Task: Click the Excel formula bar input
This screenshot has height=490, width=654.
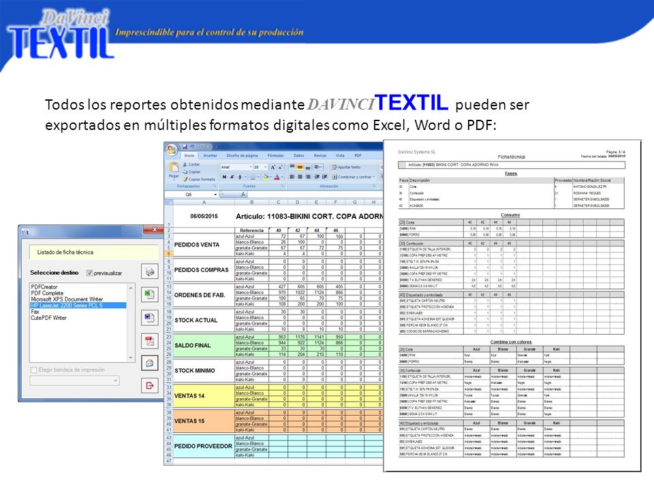Action: pos(315,195)
